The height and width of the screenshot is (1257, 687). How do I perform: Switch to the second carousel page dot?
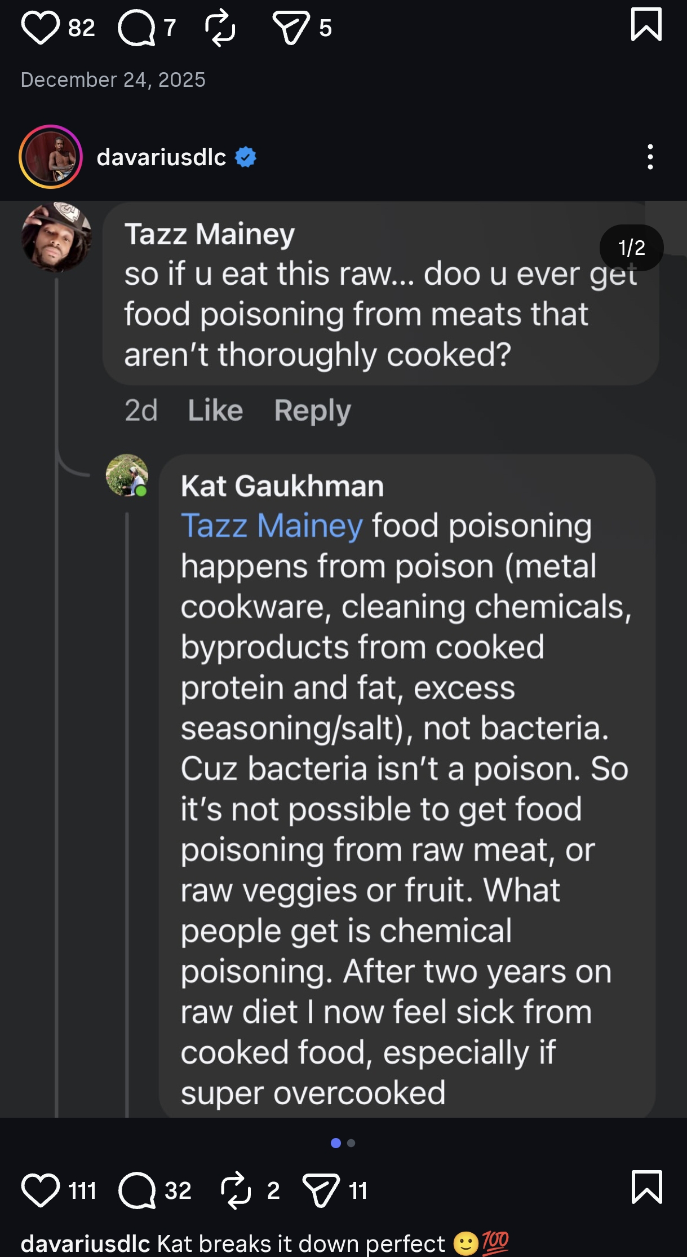tap(351, 1143)
